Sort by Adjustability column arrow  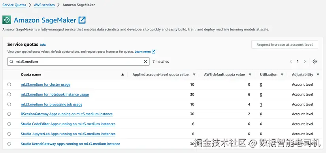point(318,74)
